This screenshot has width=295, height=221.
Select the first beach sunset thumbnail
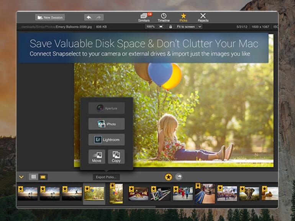click(x=28, y=194)
